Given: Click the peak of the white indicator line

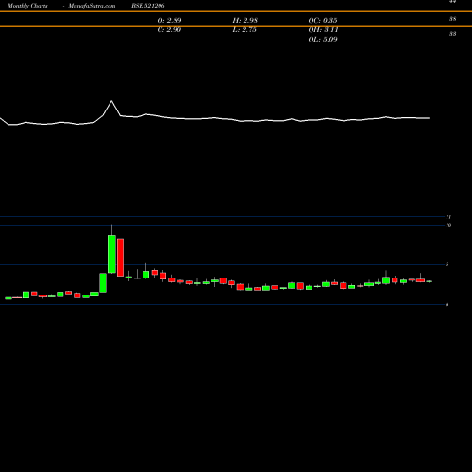Looking at the screenshot, I should (111, 101).
